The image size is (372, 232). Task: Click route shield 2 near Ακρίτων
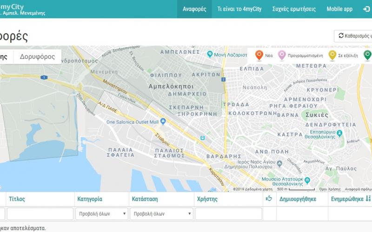pos(223,79)
